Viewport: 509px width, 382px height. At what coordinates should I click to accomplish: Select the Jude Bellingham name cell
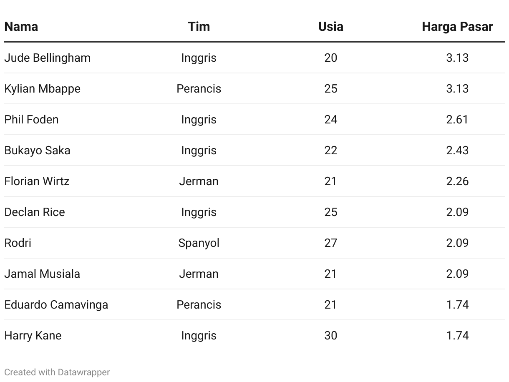pos(48,58)
